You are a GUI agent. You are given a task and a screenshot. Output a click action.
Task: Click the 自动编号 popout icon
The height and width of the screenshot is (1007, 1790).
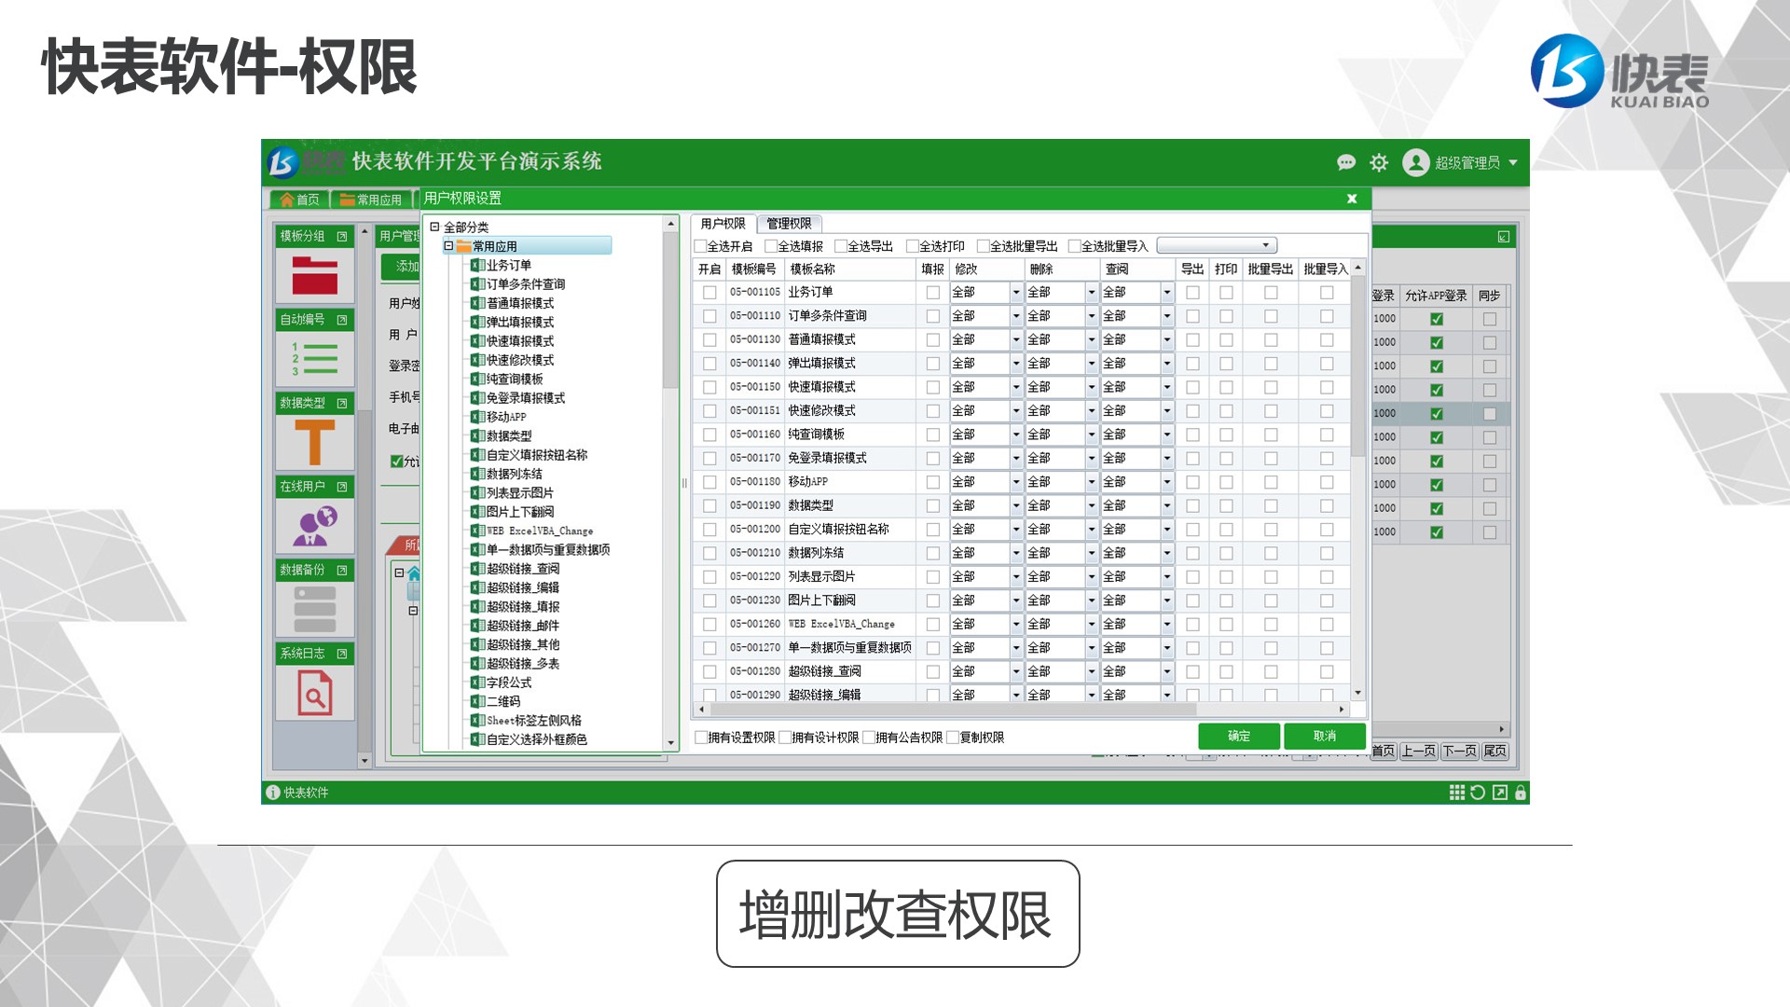(x=342, y=320)
